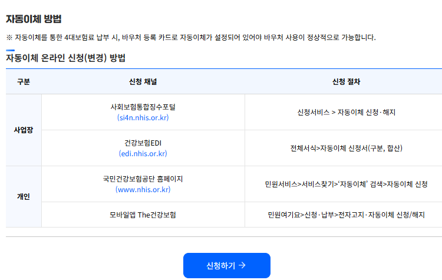442x280 pixels.
Task: Select the 사업장 row header cell
Action: pos(24,130)
